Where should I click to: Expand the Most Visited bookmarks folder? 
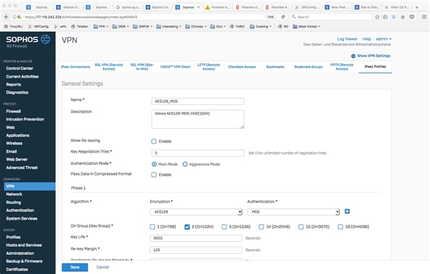(306, 26)
